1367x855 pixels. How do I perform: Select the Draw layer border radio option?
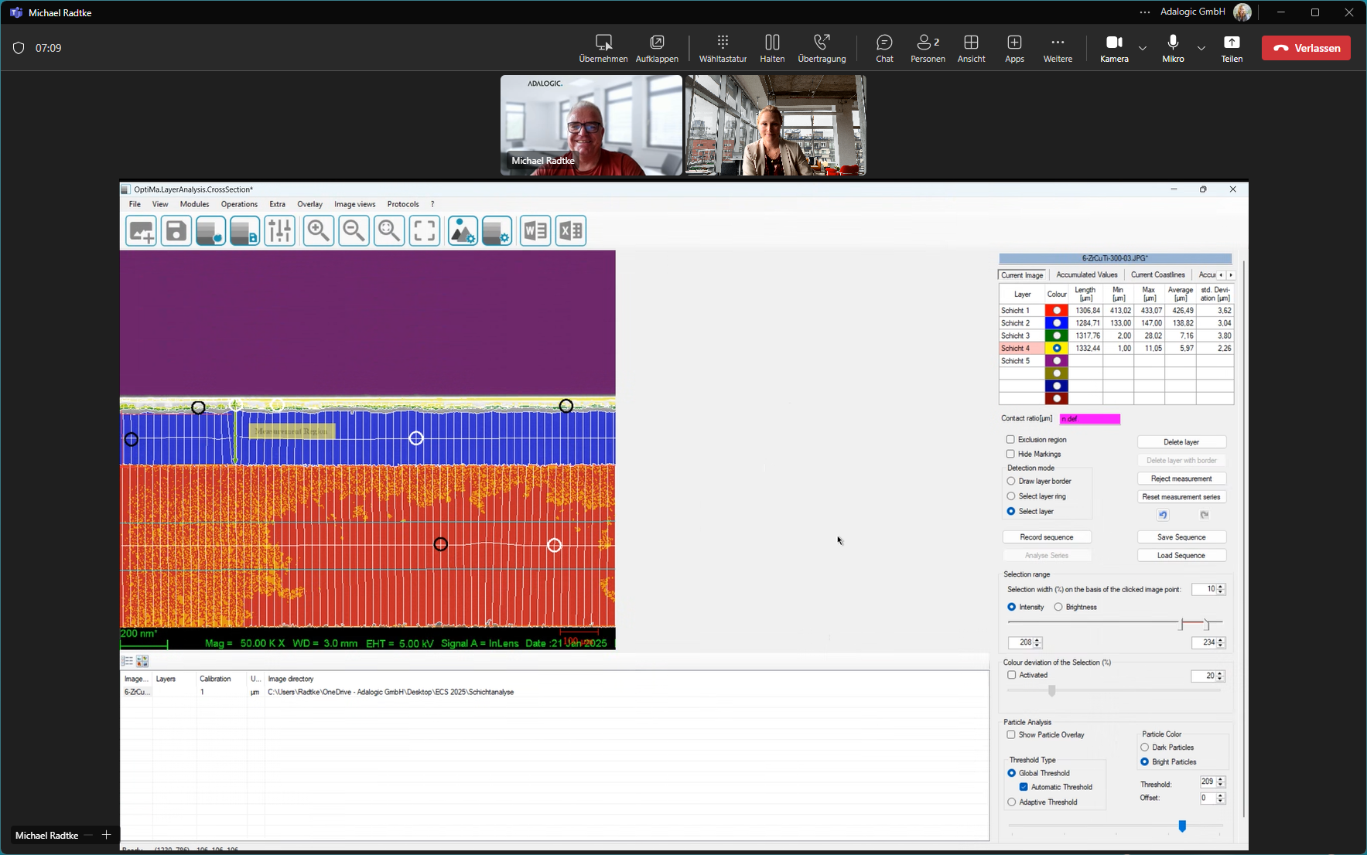point(1011,482)
